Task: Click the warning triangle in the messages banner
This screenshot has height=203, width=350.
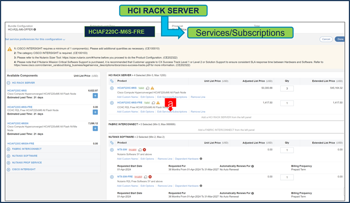Action: click(9, 49)
